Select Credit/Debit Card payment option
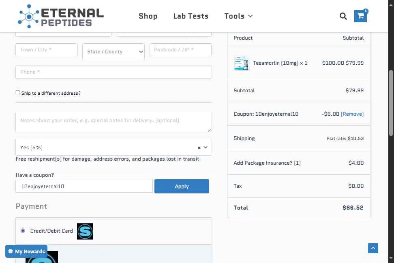Viewport: 394px width, 263px height. click(x=23, y=231)
